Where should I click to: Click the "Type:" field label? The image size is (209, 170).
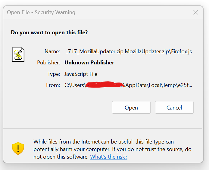tap(54, 74)
